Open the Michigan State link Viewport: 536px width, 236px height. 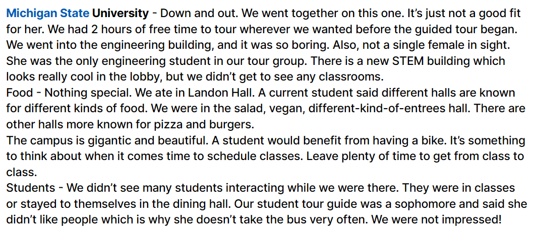[48, 14]
